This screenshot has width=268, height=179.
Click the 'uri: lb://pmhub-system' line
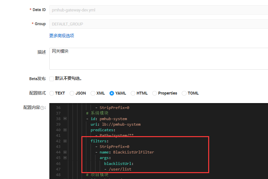(x=116, y=124)
